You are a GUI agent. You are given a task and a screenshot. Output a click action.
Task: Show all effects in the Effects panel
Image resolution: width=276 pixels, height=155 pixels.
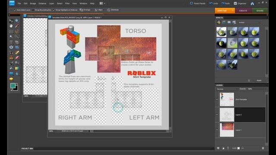tap(234, 22)
